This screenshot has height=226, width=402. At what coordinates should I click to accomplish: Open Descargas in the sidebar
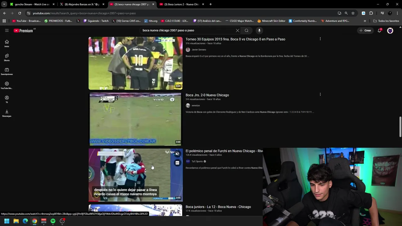[7, 113]
